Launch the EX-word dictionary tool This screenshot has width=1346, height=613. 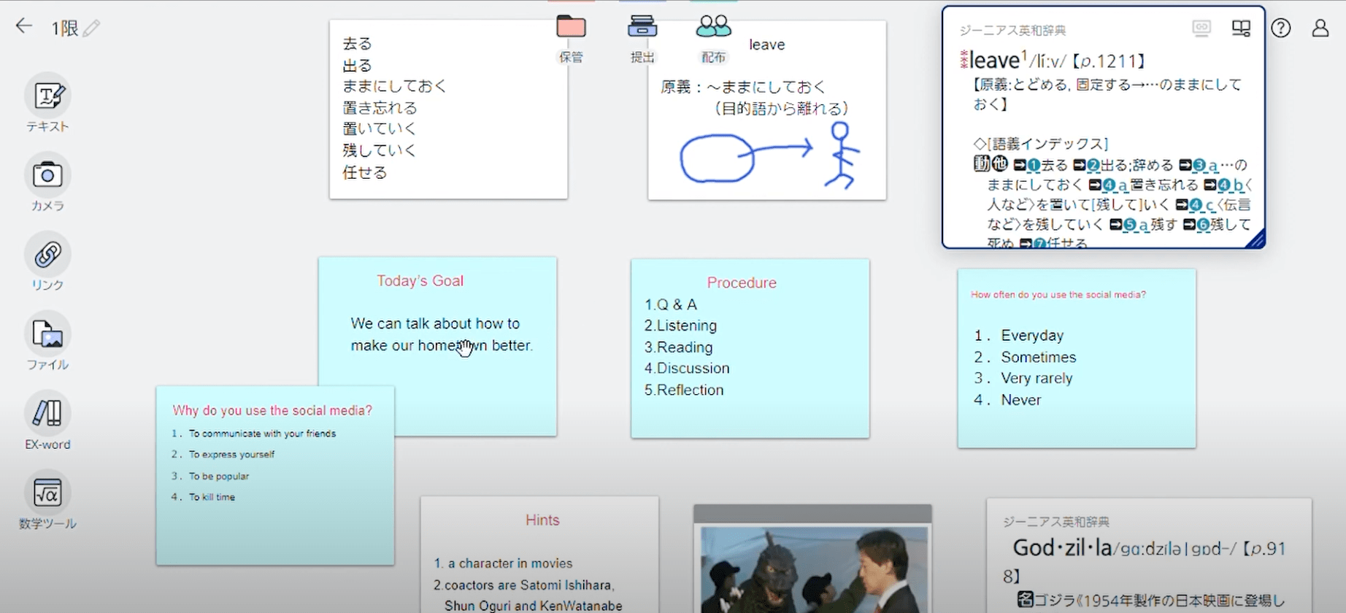[47, 414]
